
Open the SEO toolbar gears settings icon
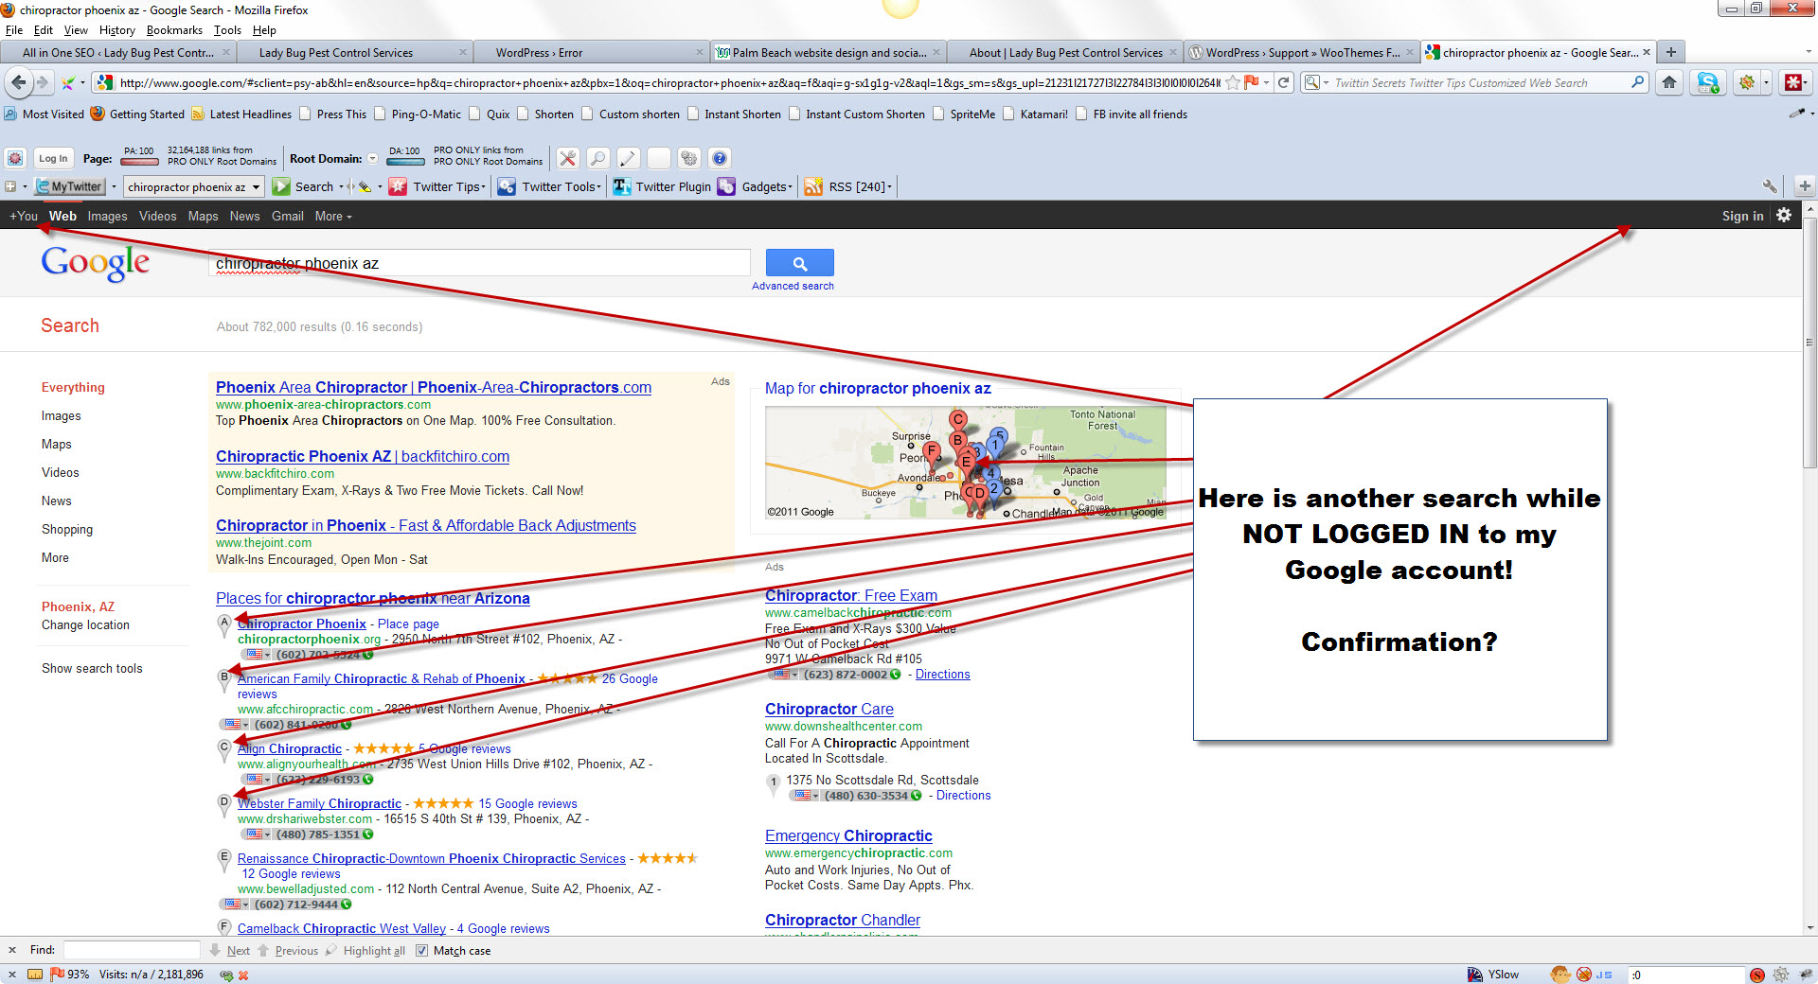(689, 158)
